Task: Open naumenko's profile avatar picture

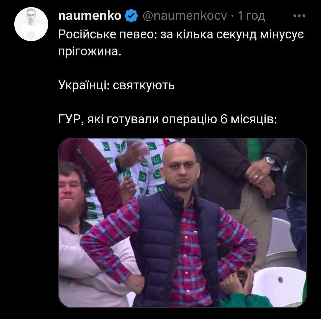Action: click(31, 24)
